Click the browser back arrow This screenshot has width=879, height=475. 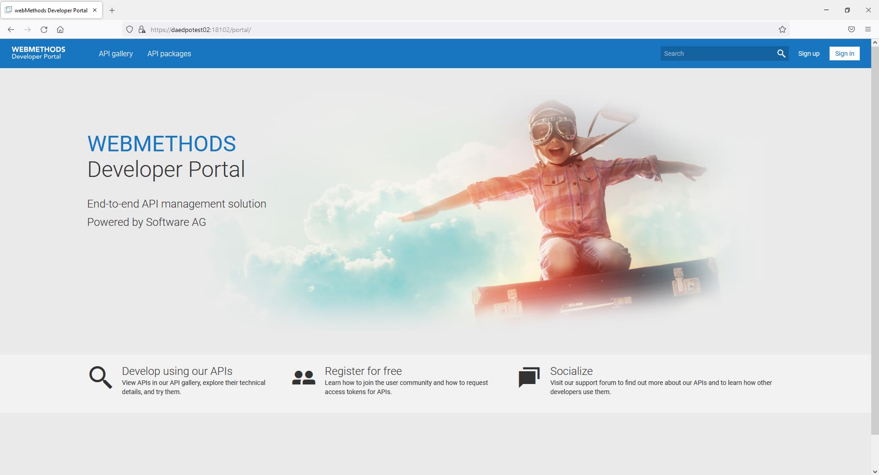[x=11, y=30]
